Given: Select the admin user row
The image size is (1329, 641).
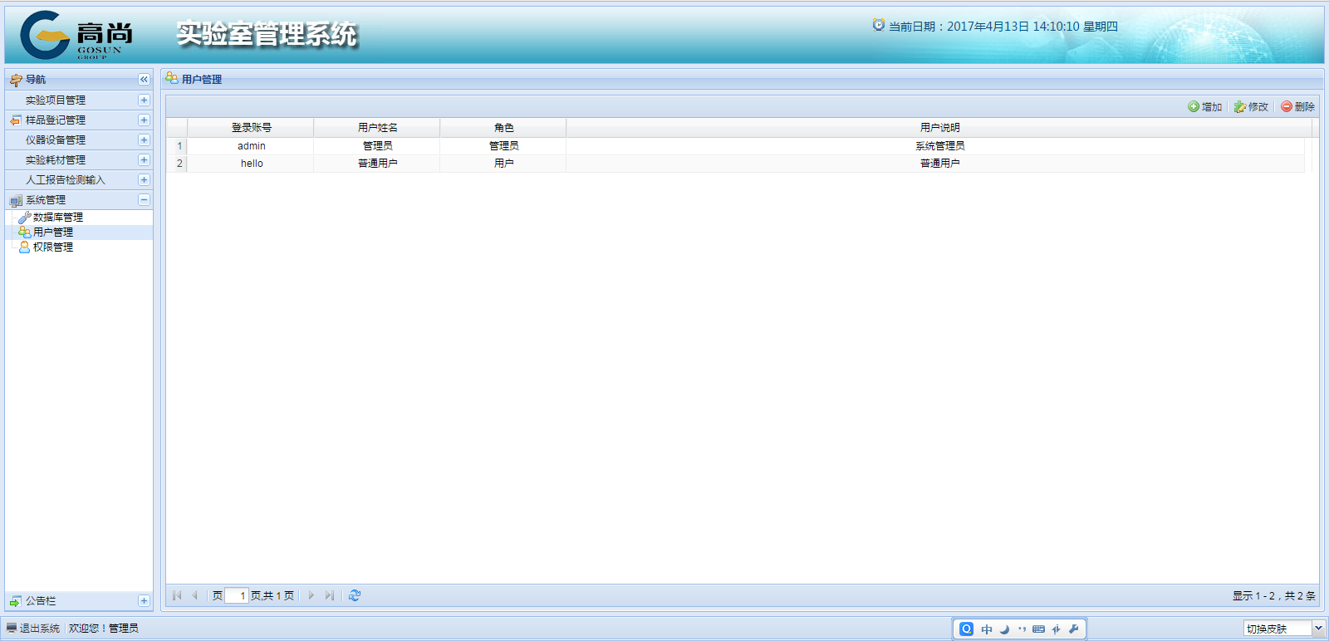Looking at the screenshot, I should tap(252, 146).
